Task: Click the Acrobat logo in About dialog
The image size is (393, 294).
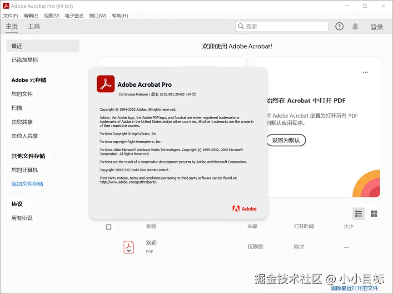Action: 106,84
